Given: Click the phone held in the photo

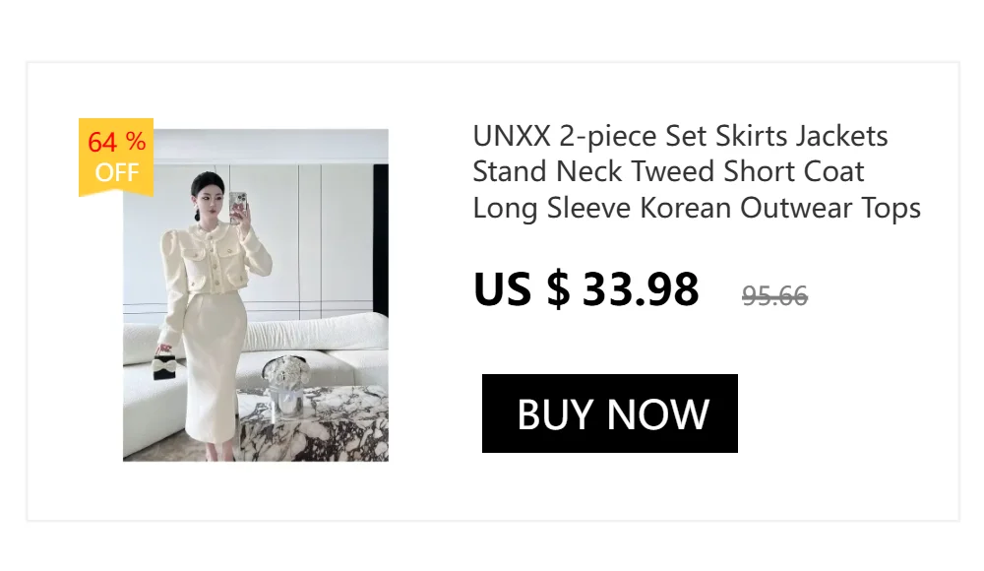Looking at the screenshot, I should (x=238, y=207).
